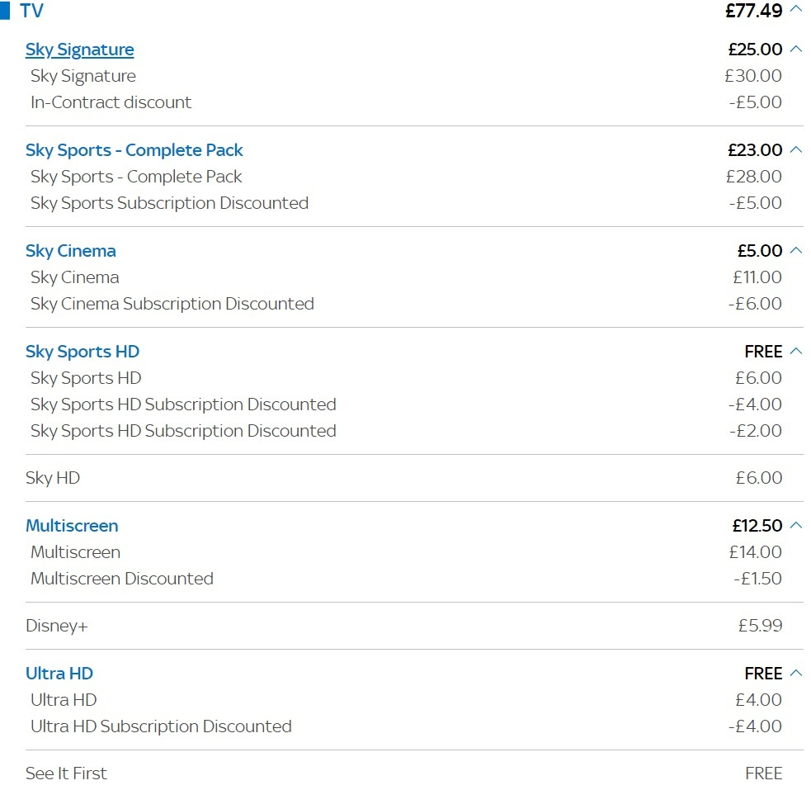
Task: Select the See It First row
Action: [x=414, y=773]
